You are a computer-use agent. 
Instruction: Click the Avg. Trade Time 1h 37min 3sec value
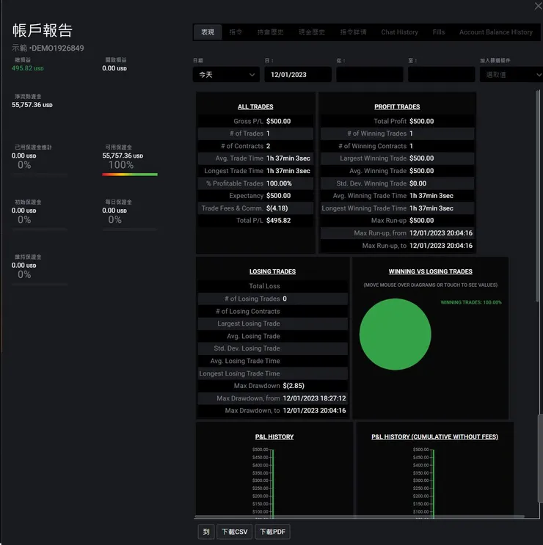point(288,158)
